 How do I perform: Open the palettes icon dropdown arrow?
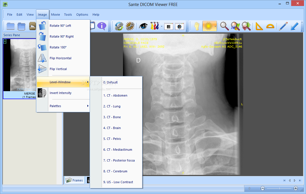162,26
